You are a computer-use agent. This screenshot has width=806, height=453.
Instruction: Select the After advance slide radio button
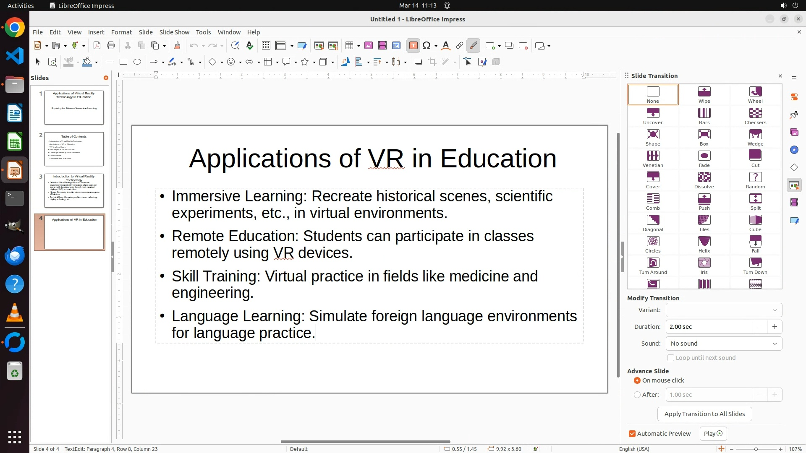[x=637, y=395]
